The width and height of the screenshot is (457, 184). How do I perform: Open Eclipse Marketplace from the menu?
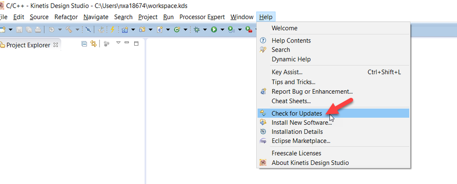300,141
